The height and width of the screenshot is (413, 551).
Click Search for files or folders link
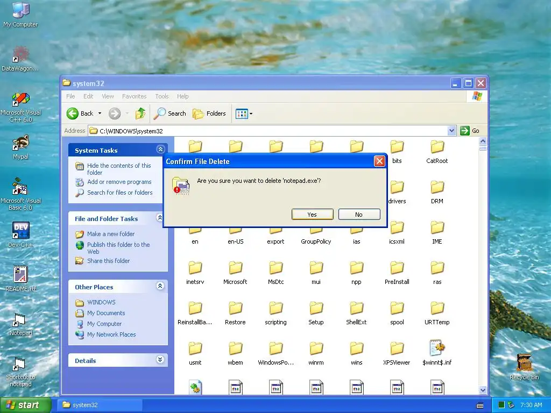coord(120,193)
